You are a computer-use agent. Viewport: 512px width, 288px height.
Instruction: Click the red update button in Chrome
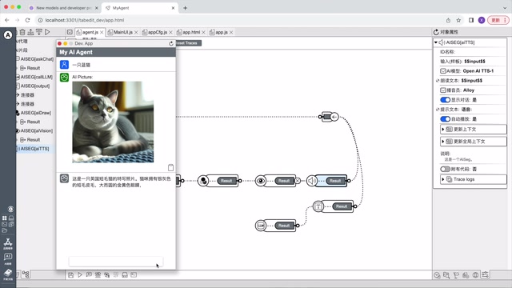tap(498, 20)
